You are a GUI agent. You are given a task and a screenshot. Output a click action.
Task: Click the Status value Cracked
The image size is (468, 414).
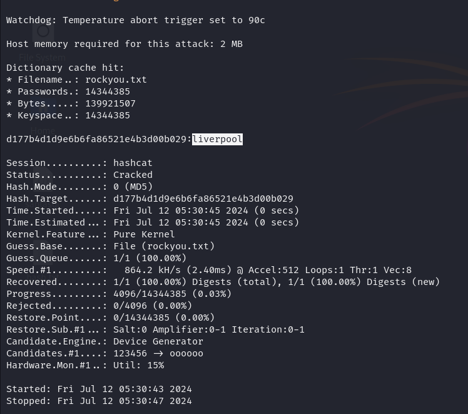[x=133, y=175]
